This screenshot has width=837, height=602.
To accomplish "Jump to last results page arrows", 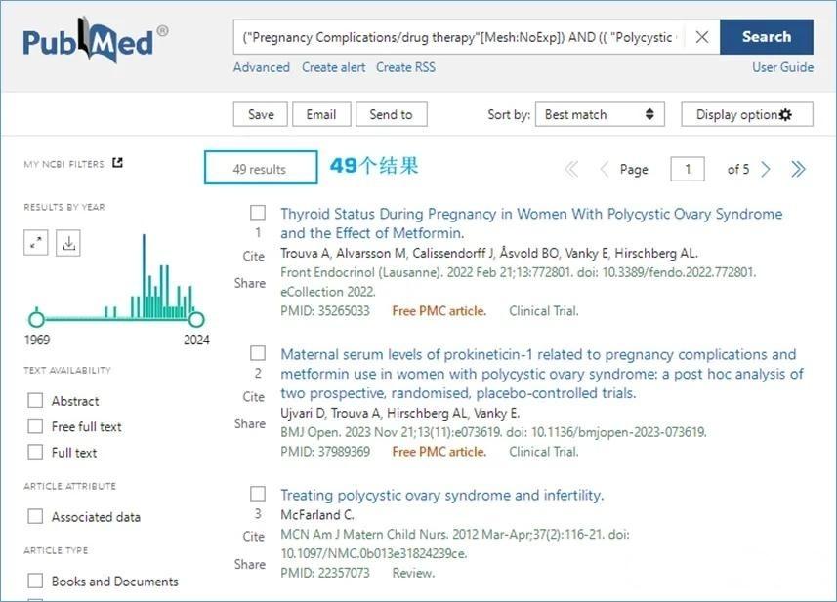I will coord(798,169).
